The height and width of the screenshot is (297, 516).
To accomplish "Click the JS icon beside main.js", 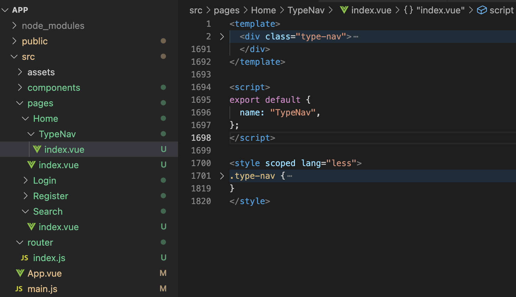I will tap(19, 289).
